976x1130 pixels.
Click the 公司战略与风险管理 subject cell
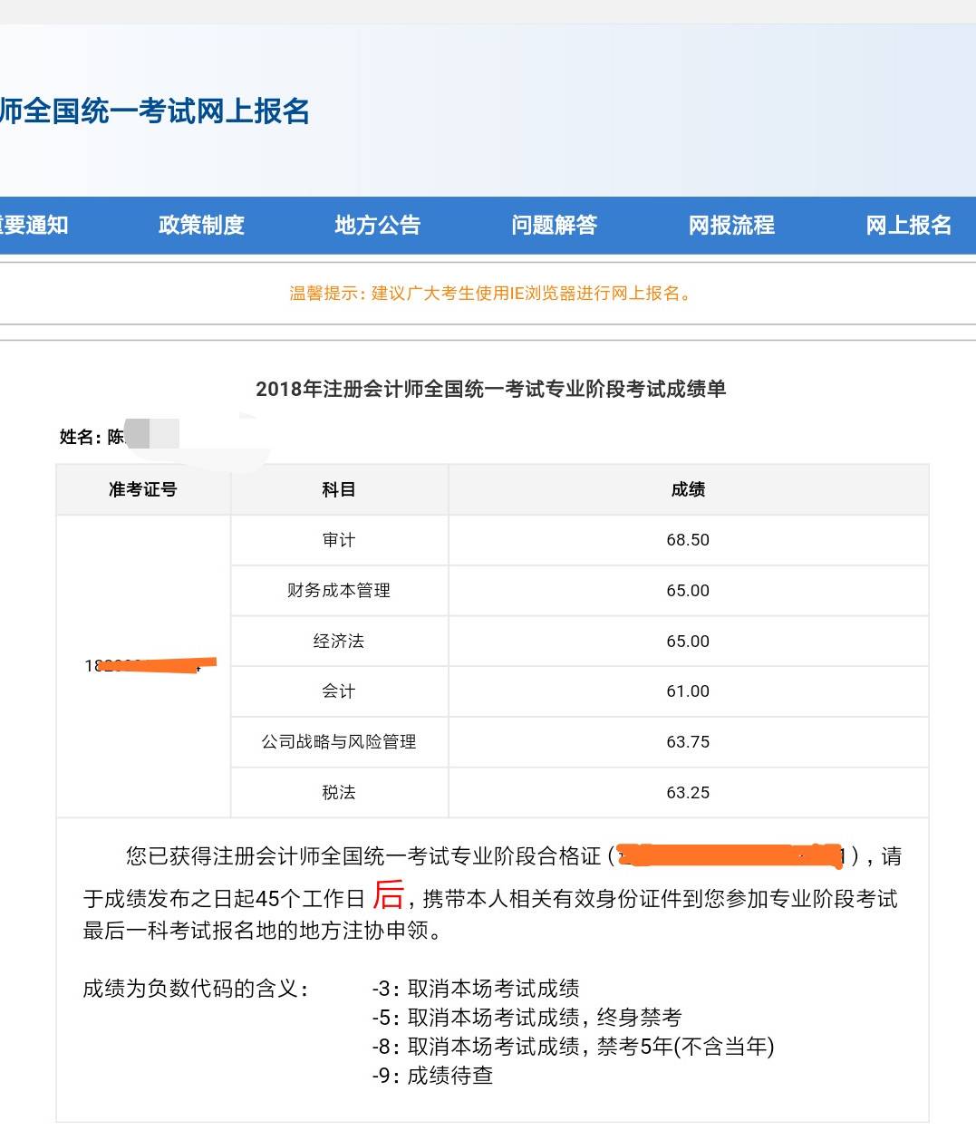pos(339,742)
